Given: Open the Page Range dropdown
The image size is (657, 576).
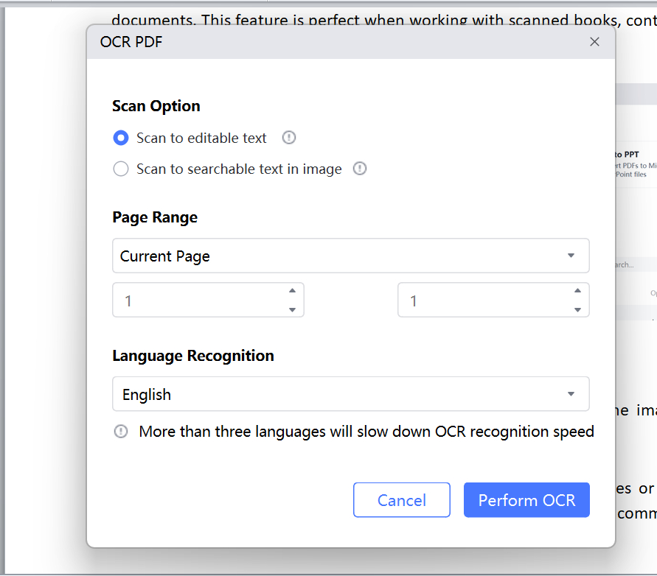Looking at the screenshot, I should pyautogui.click(x=350, y=256).
